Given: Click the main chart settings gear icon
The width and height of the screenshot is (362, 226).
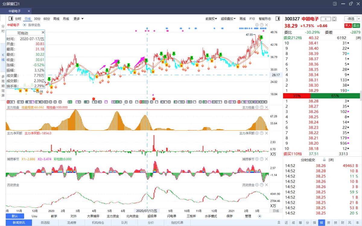Looking at the screenshot, I should pos(257,25).
